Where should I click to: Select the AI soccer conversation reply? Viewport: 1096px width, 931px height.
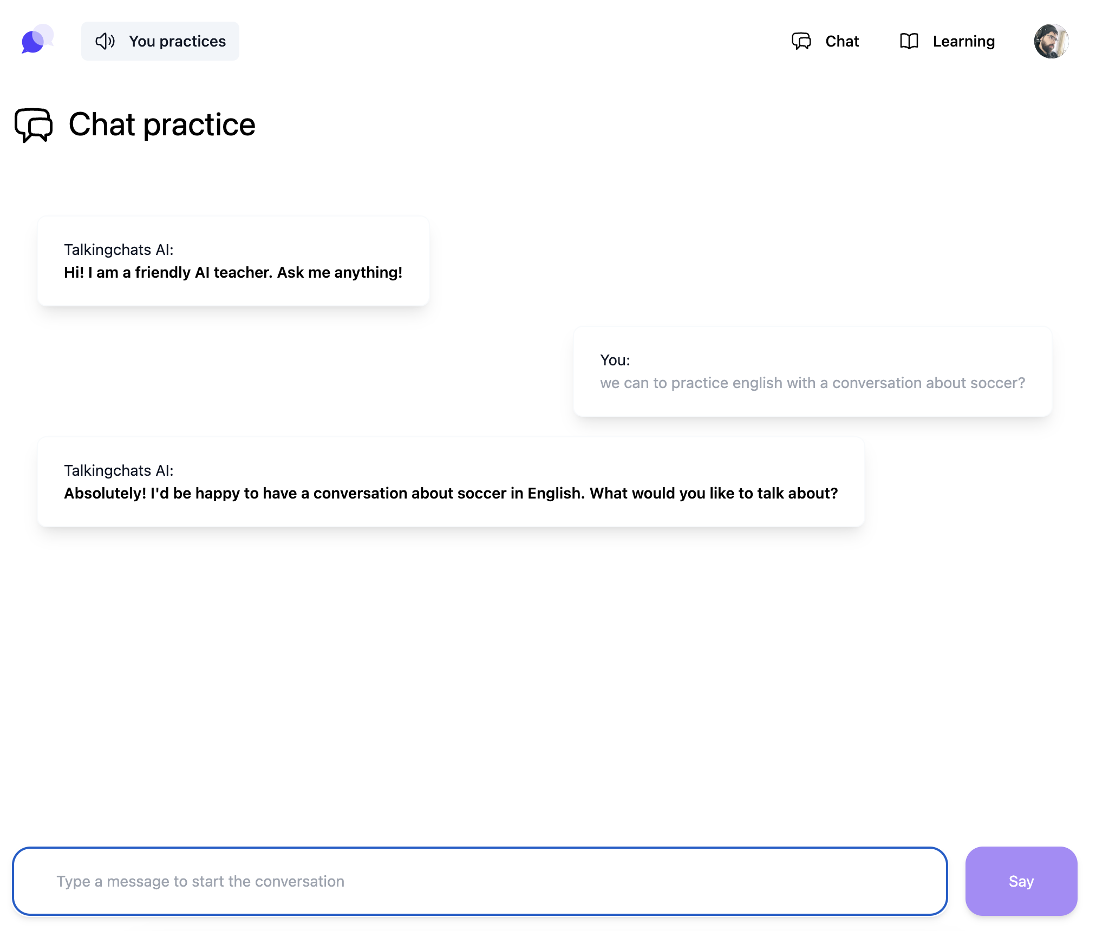coord(451,482)
